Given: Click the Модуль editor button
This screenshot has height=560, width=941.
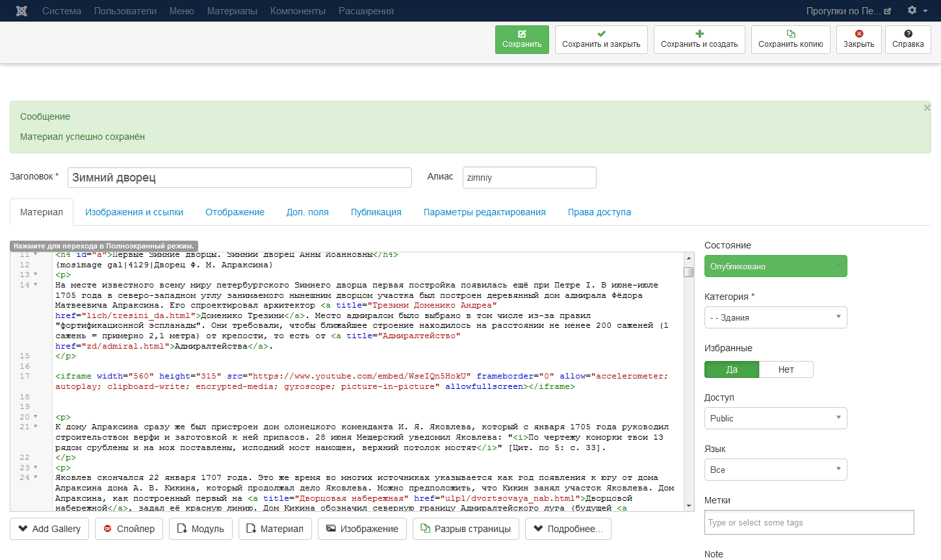Looking at the screenshot, I should click(201, 529).
